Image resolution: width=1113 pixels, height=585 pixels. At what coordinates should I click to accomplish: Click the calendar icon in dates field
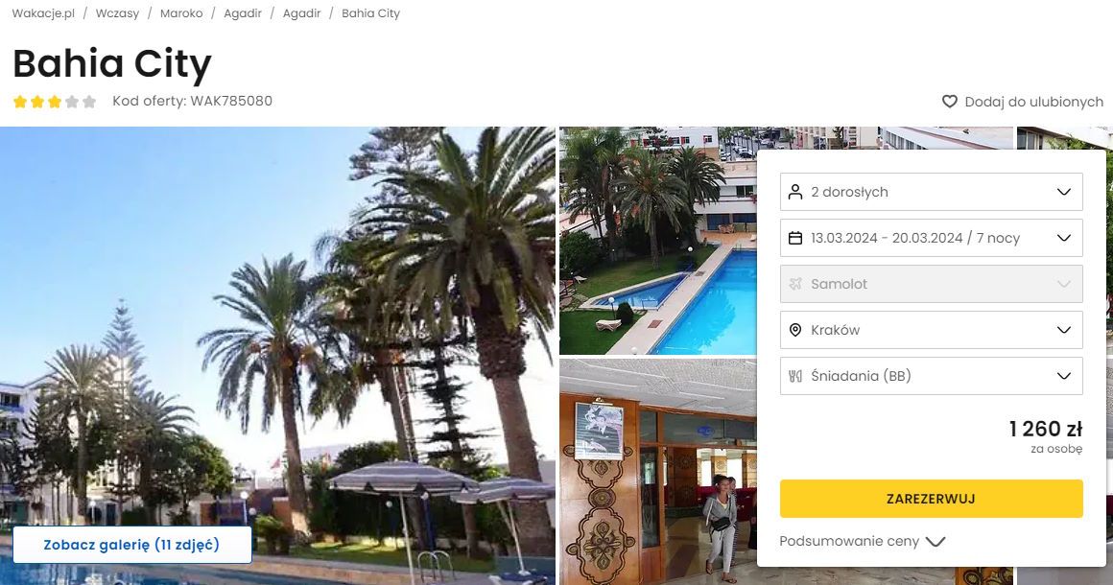795,238
